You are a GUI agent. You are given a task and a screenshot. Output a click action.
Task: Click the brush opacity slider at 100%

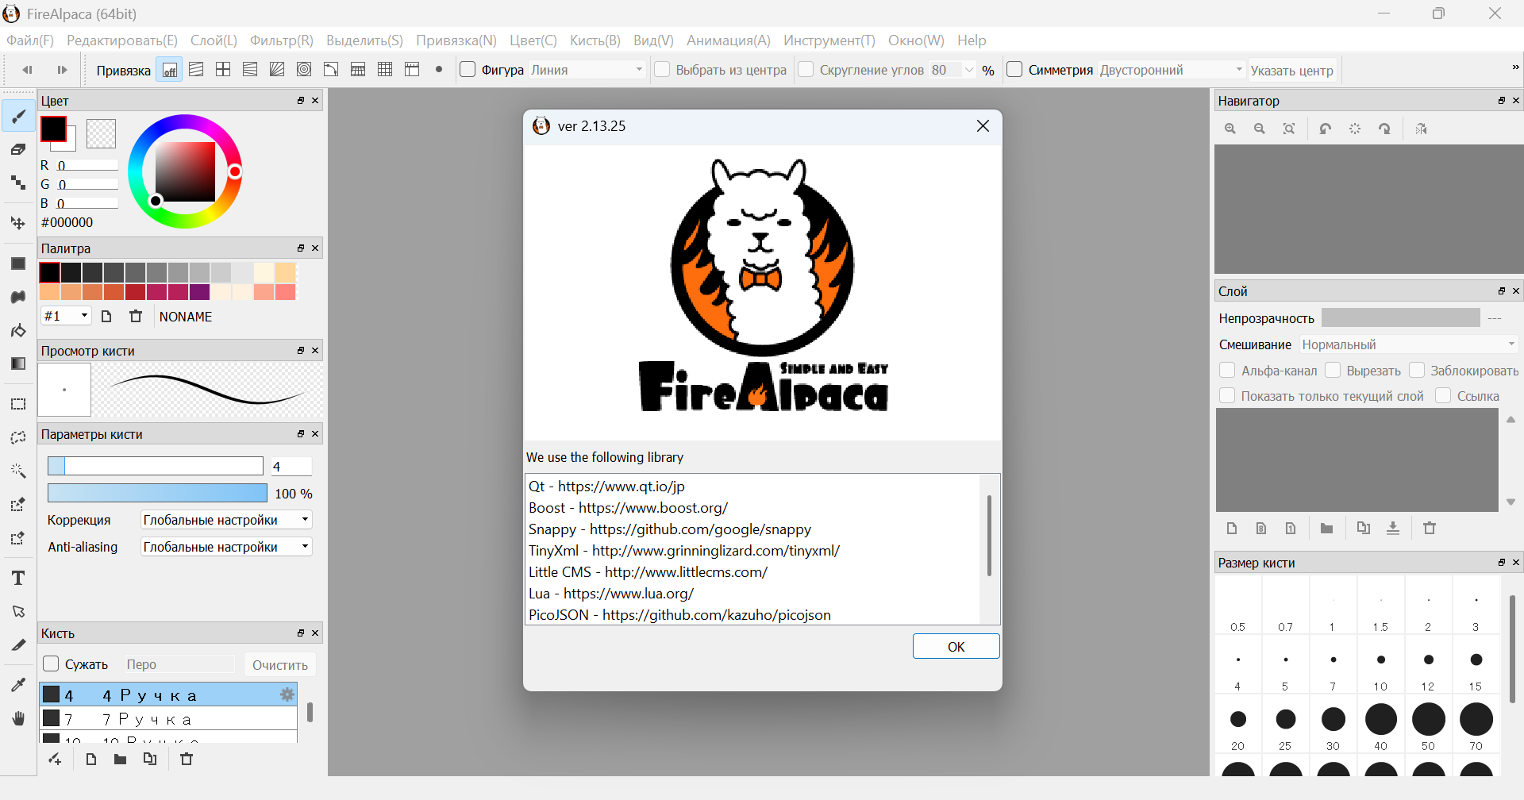pyautogui.click(x=157, y=494)
